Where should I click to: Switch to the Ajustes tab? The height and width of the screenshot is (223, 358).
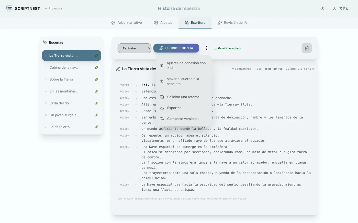pyautogui.click(x=163, y=23)
